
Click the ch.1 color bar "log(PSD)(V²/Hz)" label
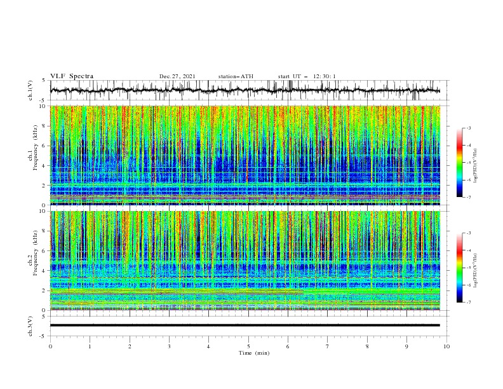pos(476,166)
